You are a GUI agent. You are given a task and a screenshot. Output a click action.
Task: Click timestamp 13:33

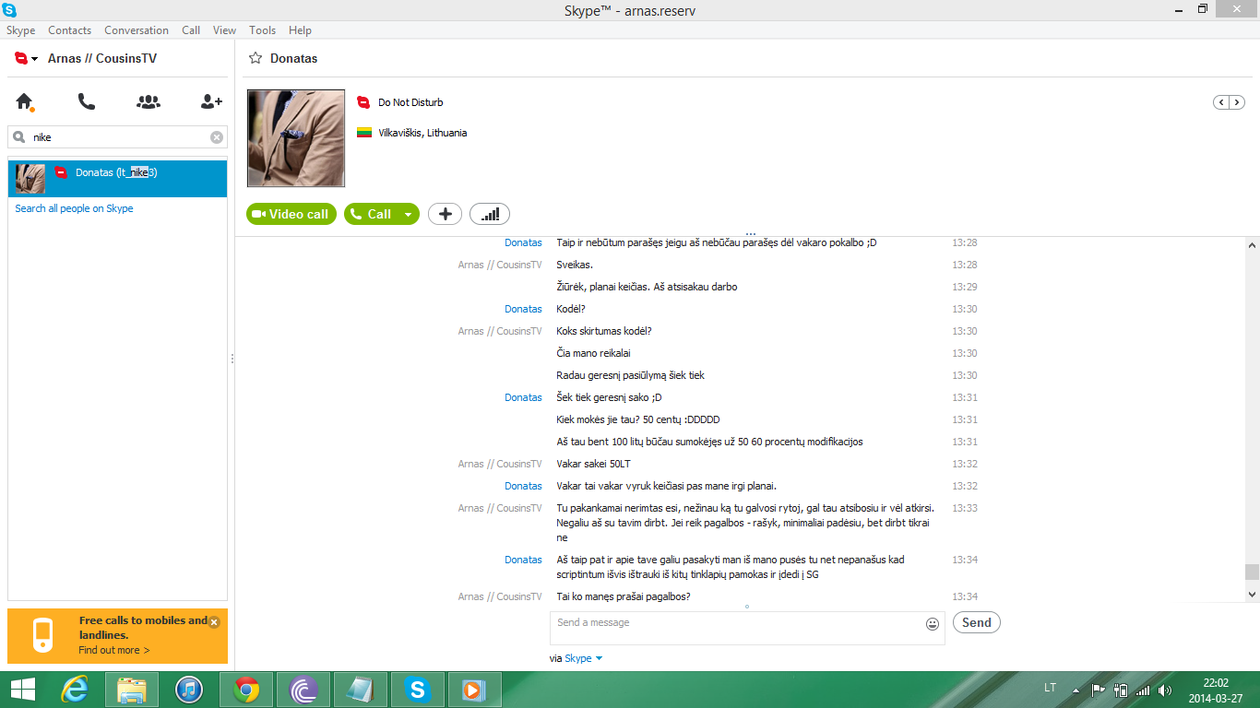click(965, 508)
